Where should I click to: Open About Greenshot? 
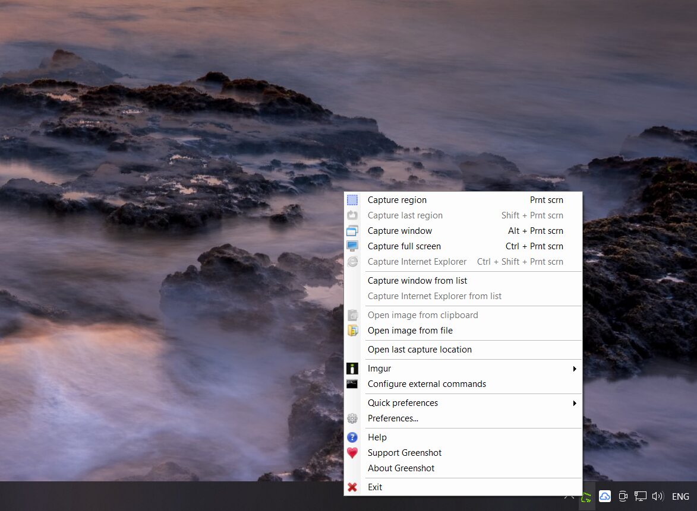401,468
